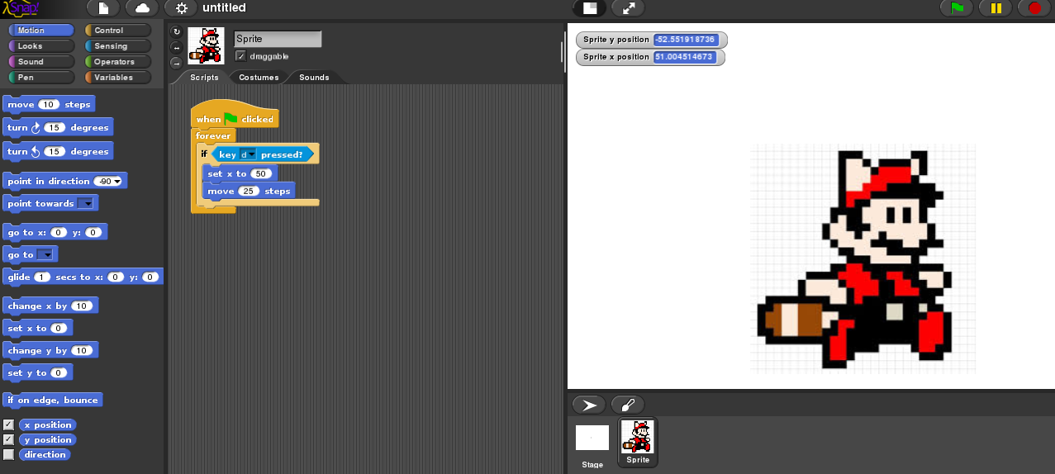Open the settings gear menu
Screen dimensions: 1055x474
(x=181, y=8)
